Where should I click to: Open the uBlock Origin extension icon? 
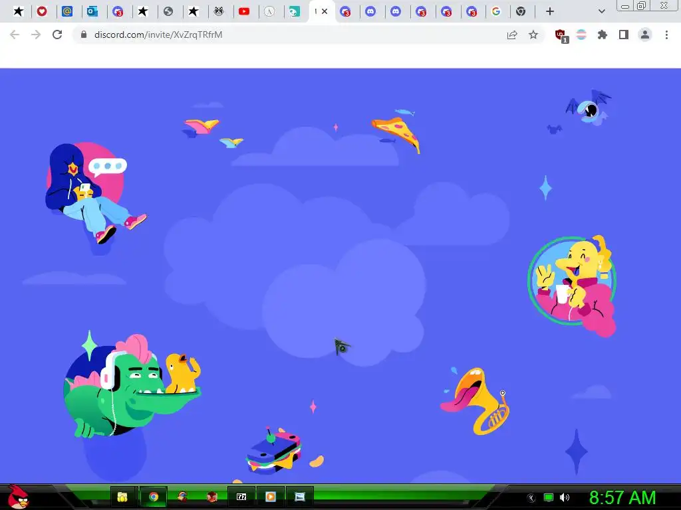pos(561,36)
